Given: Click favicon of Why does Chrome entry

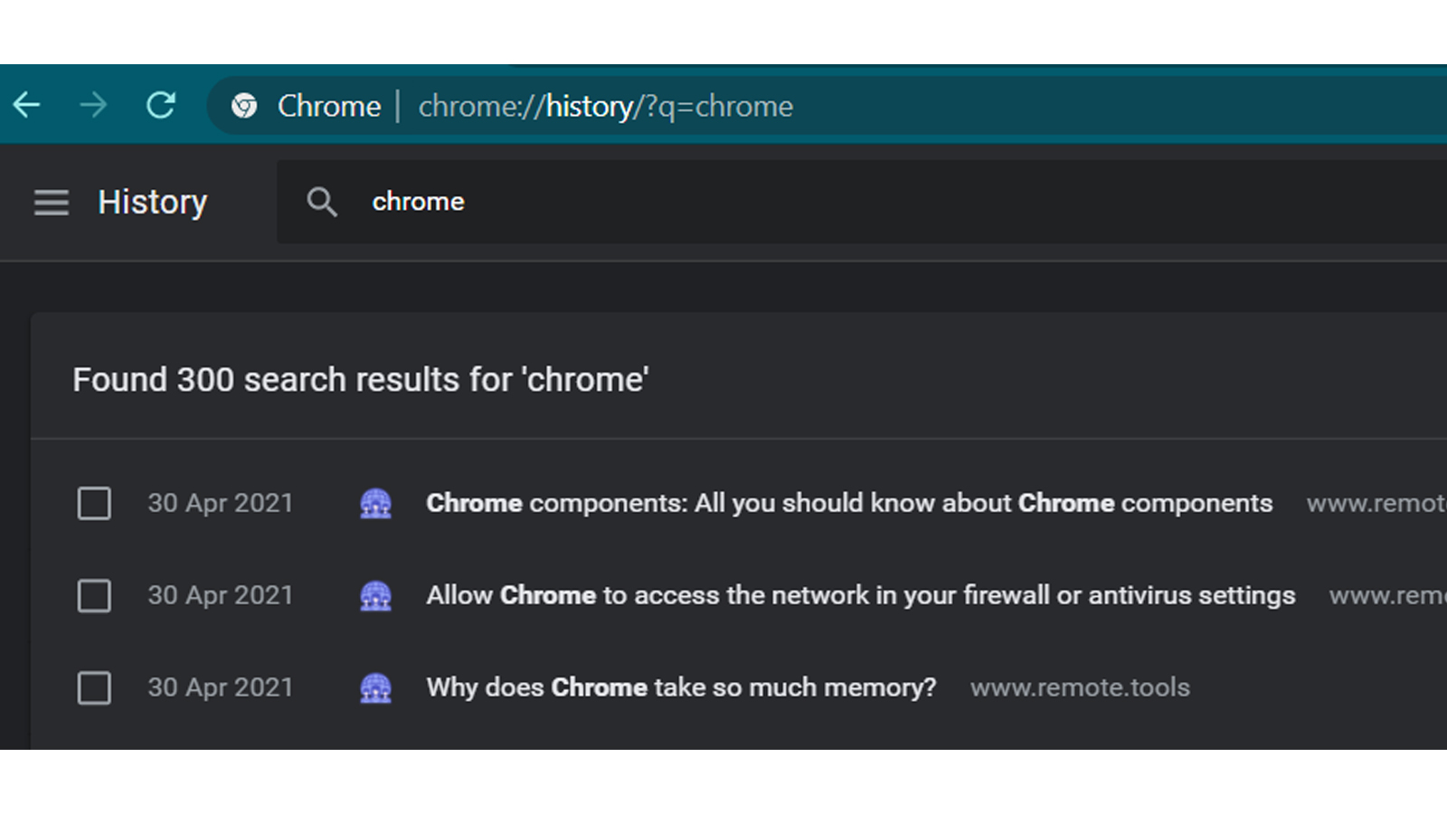Looking at the screenshot, I should point(376,687).
